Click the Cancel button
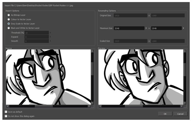Viewport: 192px width, 122px height. (180, 114)
